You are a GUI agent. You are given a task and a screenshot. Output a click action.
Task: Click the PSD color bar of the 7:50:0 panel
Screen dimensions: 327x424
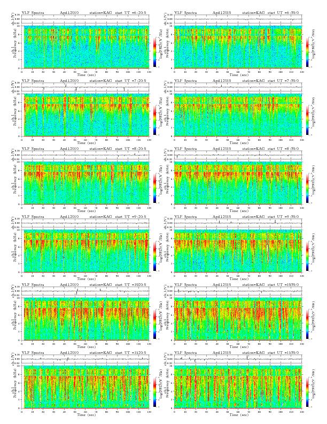click(308, 120)
